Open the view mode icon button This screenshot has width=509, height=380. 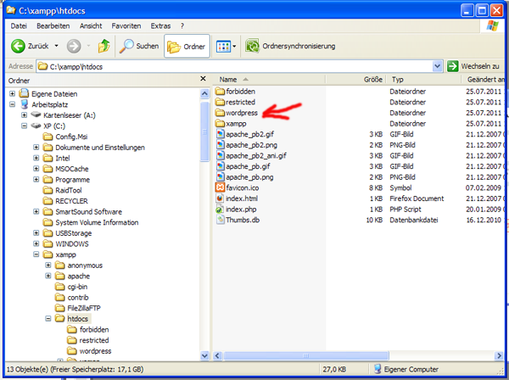coord(223,47)
